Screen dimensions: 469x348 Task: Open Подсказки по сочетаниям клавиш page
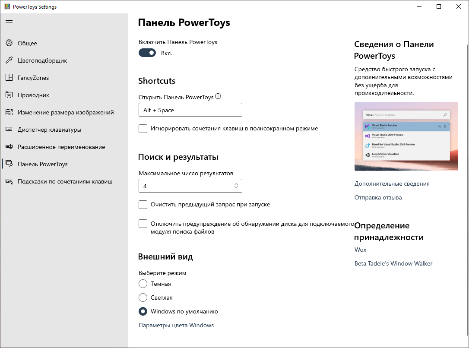point(65,181)
